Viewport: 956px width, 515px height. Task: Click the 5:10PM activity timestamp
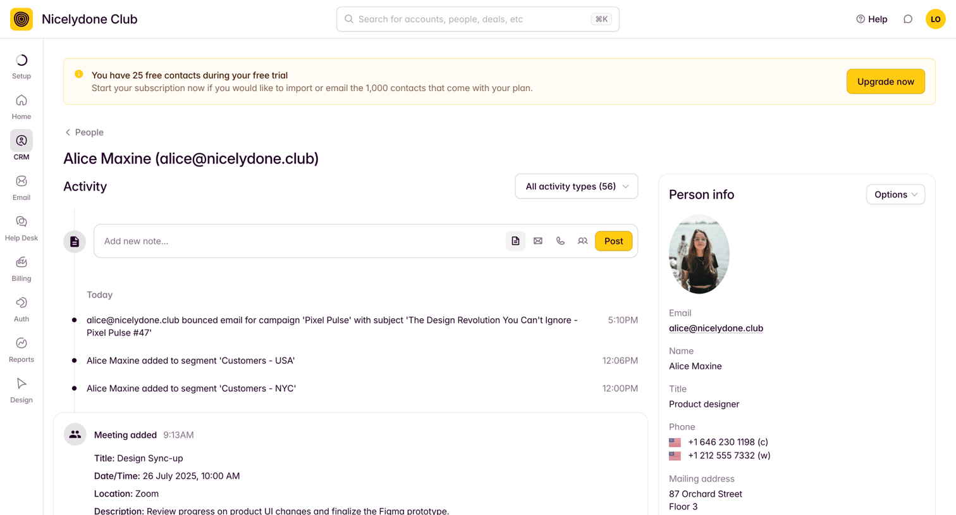623,320
